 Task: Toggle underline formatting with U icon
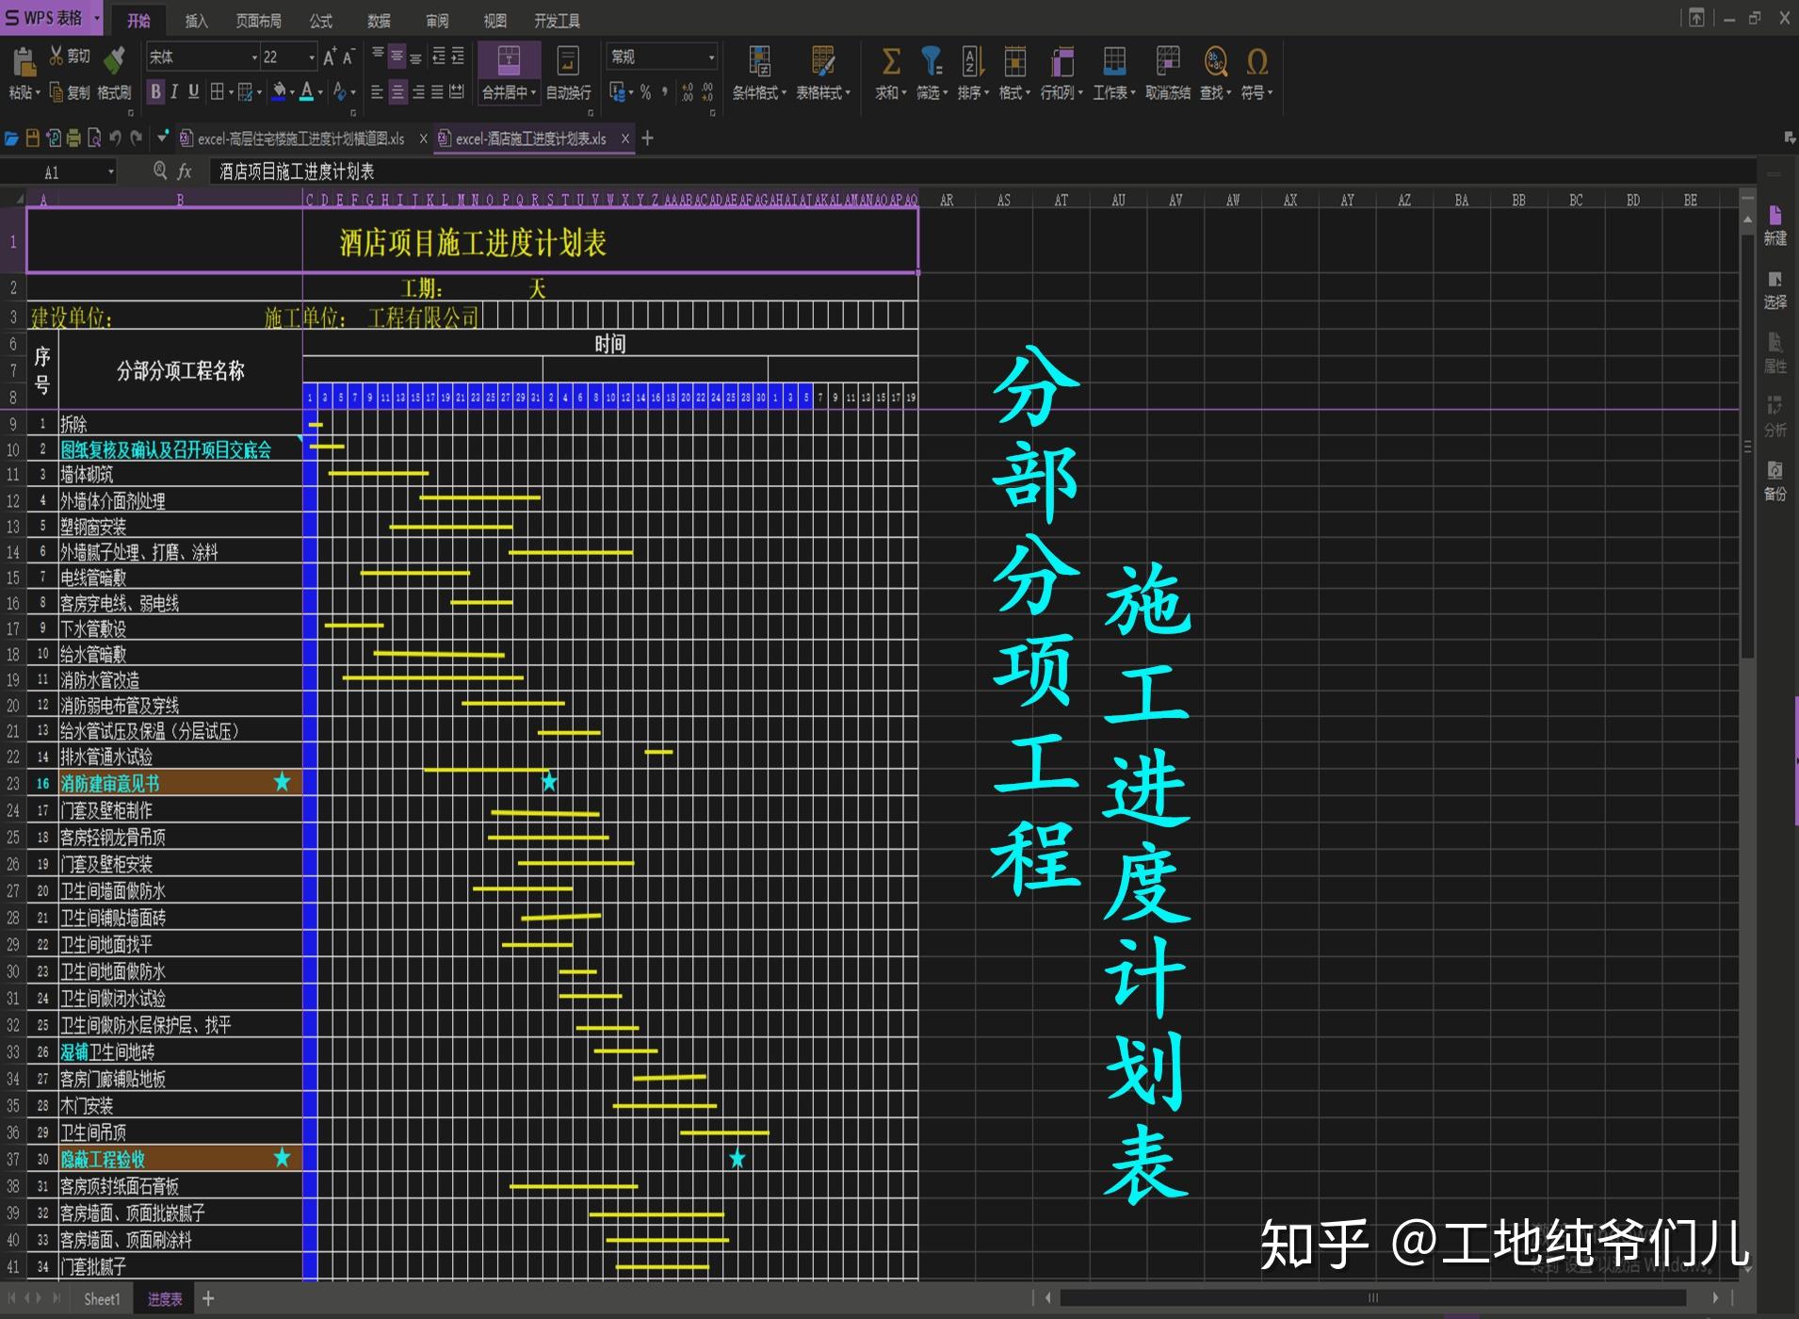[x=193, y=92]
